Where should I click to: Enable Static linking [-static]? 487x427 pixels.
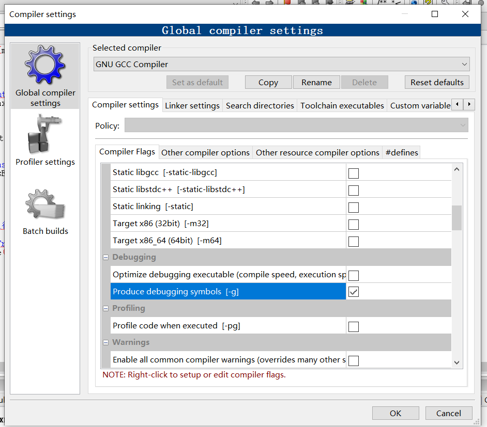[x=353, y=206]
